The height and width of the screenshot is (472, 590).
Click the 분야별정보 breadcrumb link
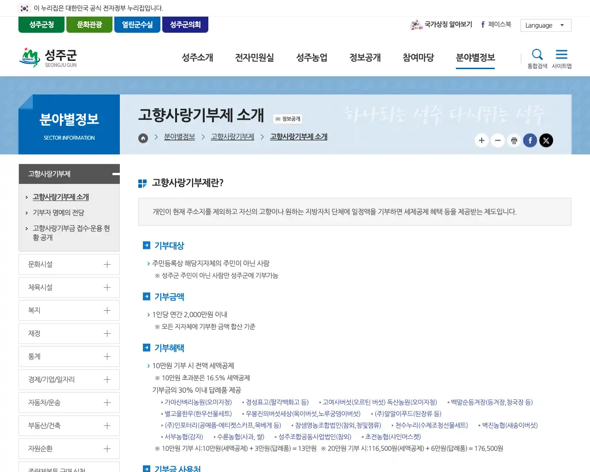[179, 137]
